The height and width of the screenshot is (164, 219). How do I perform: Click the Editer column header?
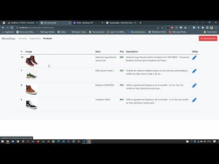pyautogui.click(x=195, y=51)
